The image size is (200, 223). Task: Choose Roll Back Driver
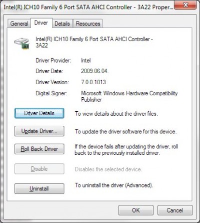coord(39,149)
